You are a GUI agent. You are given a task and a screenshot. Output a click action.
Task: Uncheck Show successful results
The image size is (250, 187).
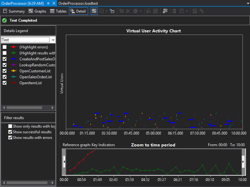[x=10, y=132]
